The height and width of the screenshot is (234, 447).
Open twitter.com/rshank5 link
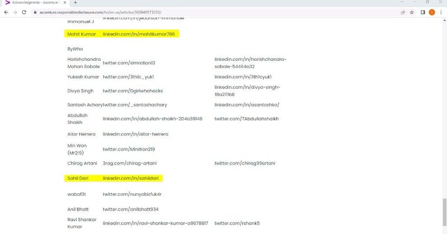(237, 223)
